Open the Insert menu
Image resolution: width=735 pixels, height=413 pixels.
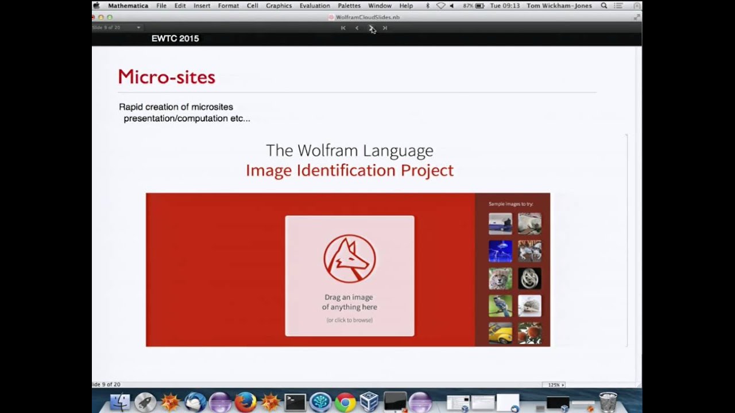(202, 6)
